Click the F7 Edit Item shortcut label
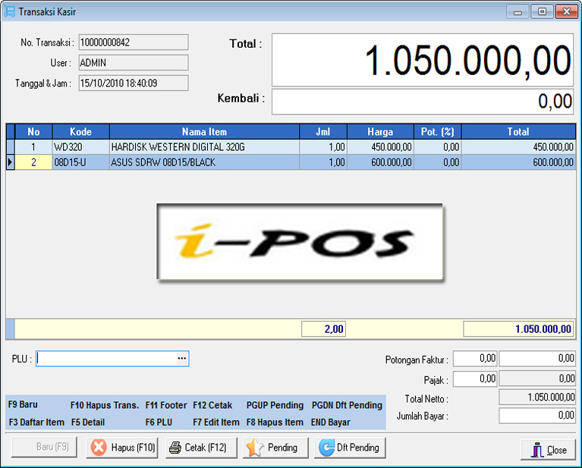This screenshot has height=468, width=582. click(x=216, y=422)
